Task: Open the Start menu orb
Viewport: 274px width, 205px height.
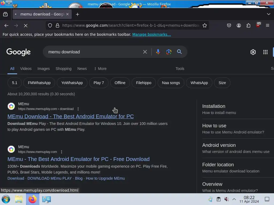Action: click(x=6, y=199)
